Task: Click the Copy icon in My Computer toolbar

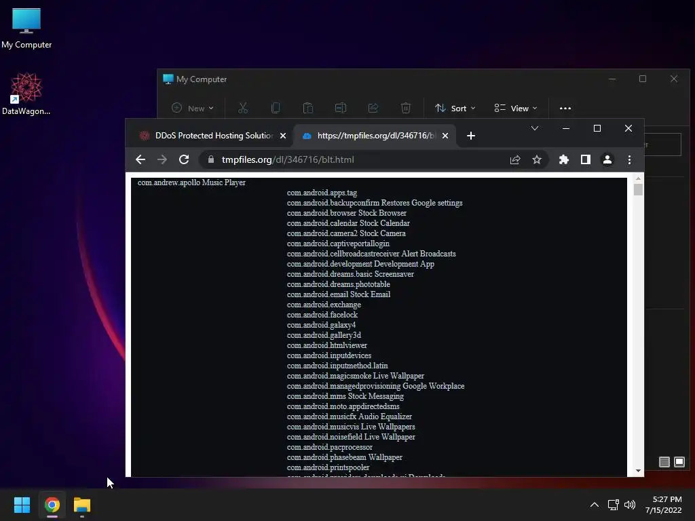Action: click(x=276, y=108)
